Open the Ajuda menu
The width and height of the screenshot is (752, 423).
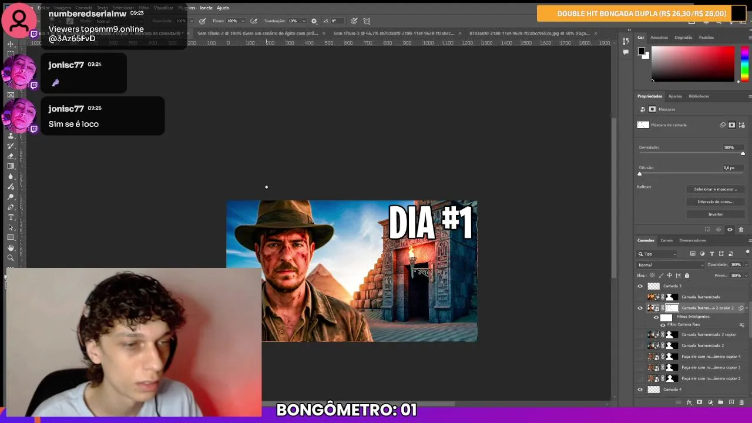[223, 8]
